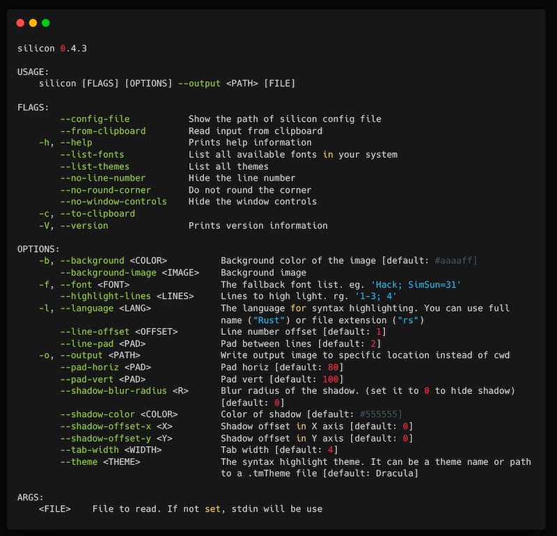
Task: Click the ARGS: heading
Action: pyautogui.click(x=30, y=497)
